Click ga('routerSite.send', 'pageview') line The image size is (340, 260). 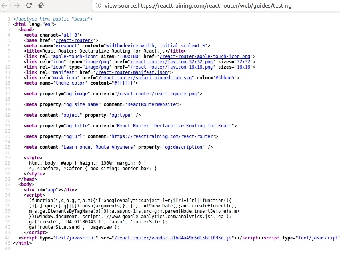(x=74, y=227)
